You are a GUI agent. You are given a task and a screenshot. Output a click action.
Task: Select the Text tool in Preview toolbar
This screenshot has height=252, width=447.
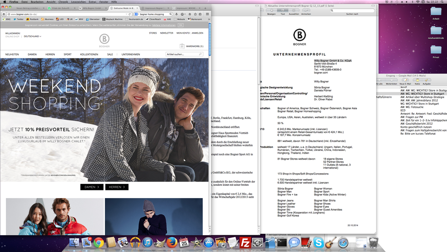(282, 10)
